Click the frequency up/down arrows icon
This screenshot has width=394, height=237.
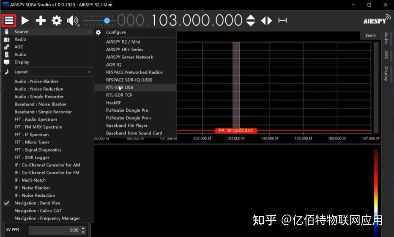[x=251, y=20]
